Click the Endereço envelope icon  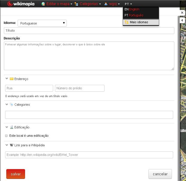pos(12,79)
